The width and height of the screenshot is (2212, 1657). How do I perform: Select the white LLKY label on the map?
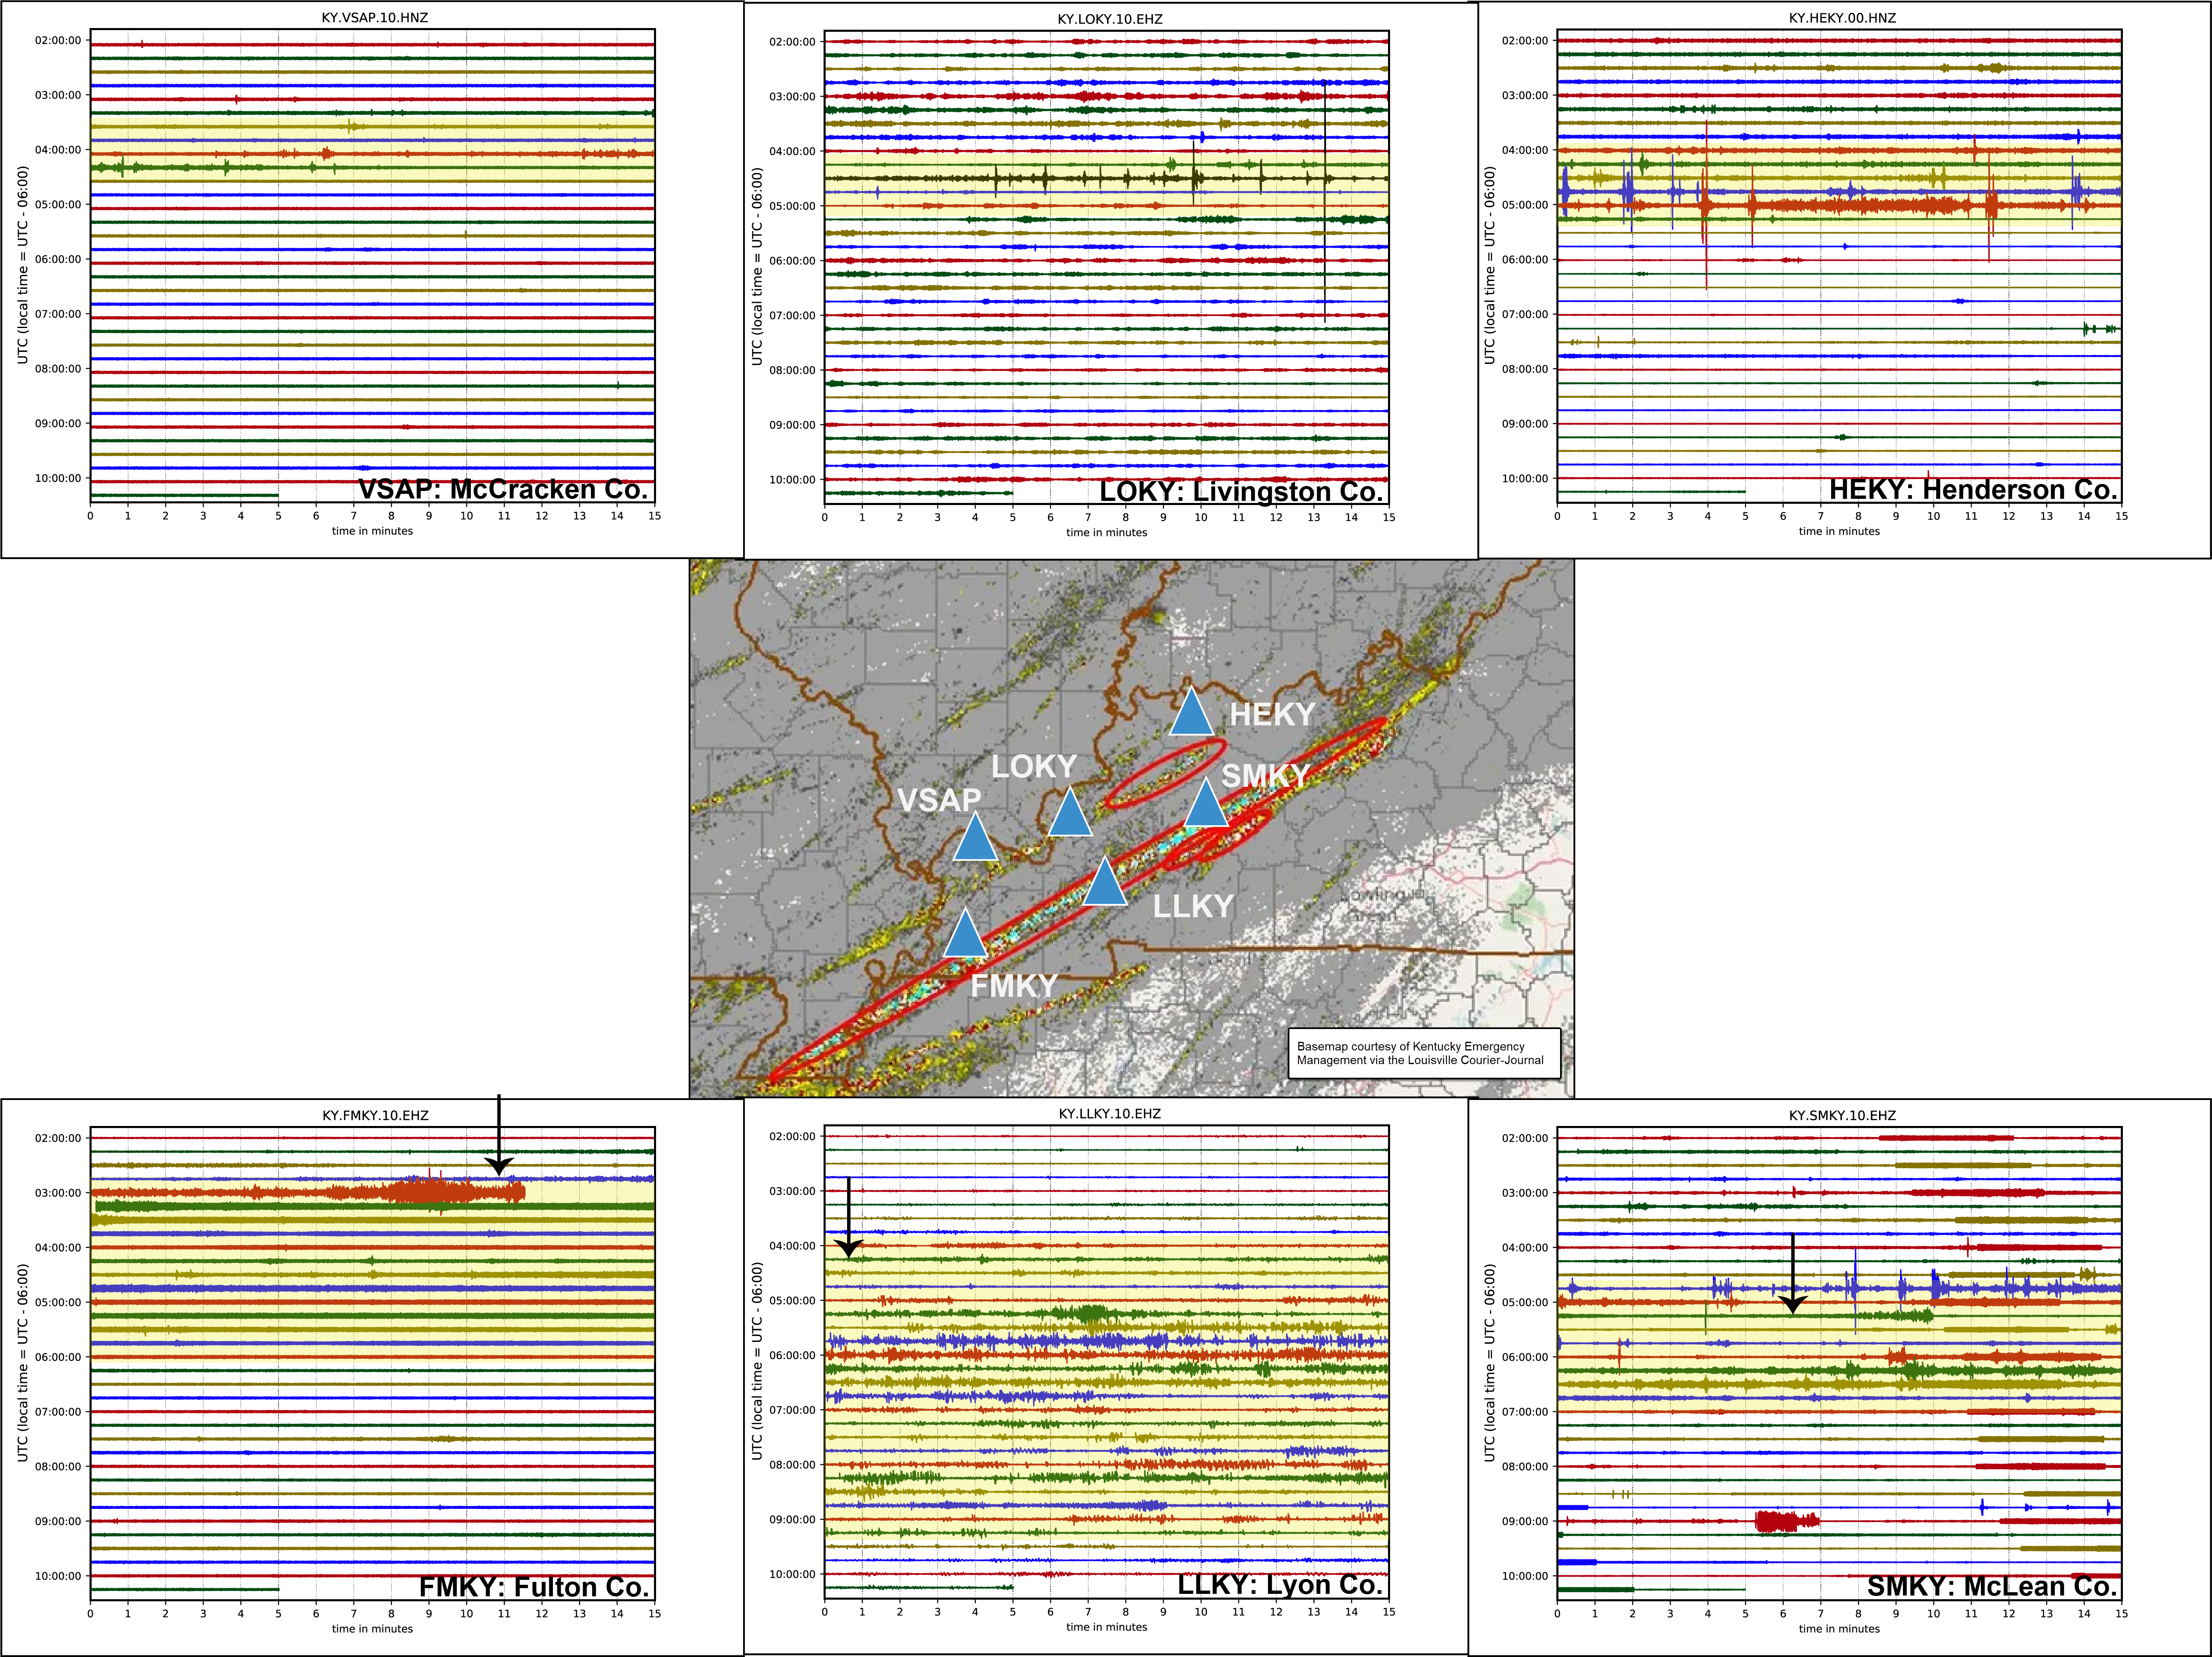tap(1193, 906)
